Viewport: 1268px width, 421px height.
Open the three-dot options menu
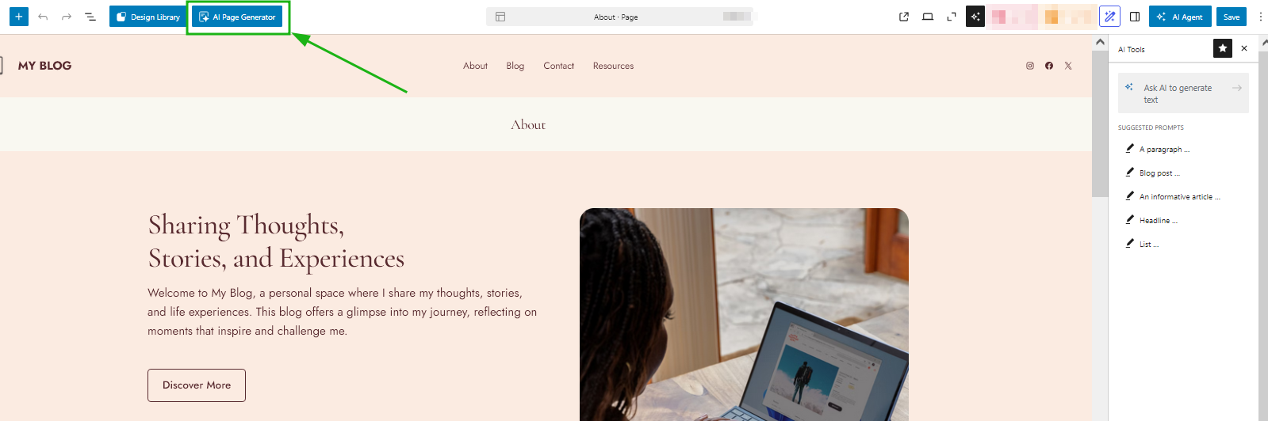pos(1260,17)
